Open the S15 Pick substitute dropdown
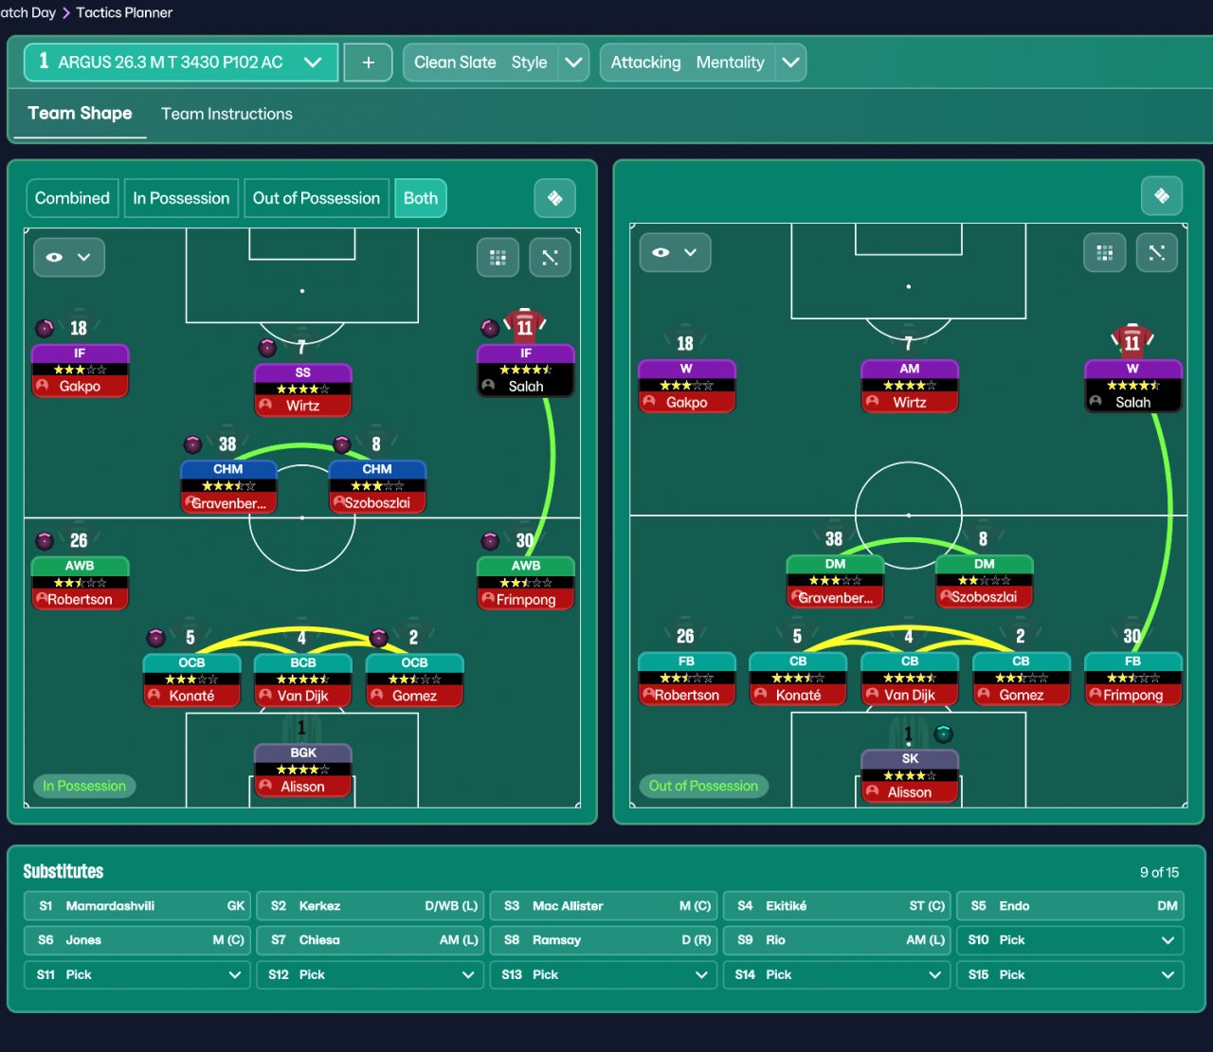 [x=1070, y=974]
